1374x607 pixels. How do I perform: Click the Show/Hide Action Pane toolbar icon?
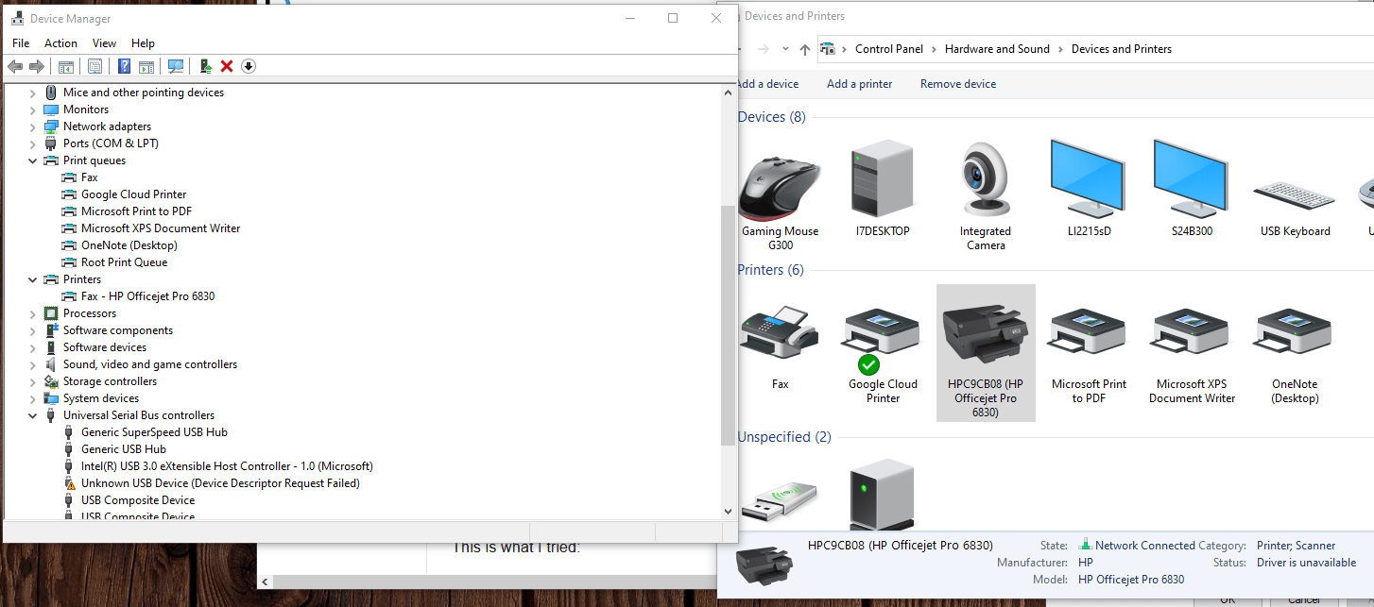(146, 66)
